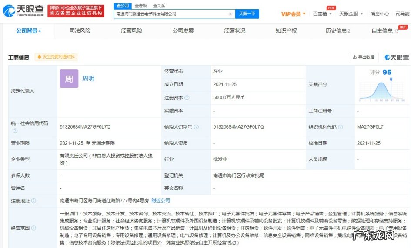
Task: Open the 司法风险 tab
Action: tap(80, 31)
